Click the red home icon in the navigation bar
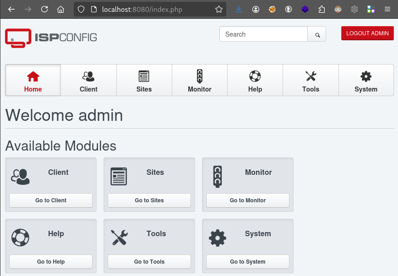This screenshot has width=398, height=276. 33,76
